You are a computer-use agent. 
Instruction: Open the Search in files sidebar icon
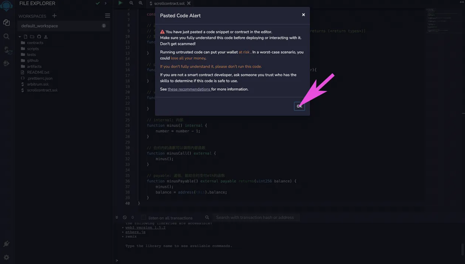(6, 36)
